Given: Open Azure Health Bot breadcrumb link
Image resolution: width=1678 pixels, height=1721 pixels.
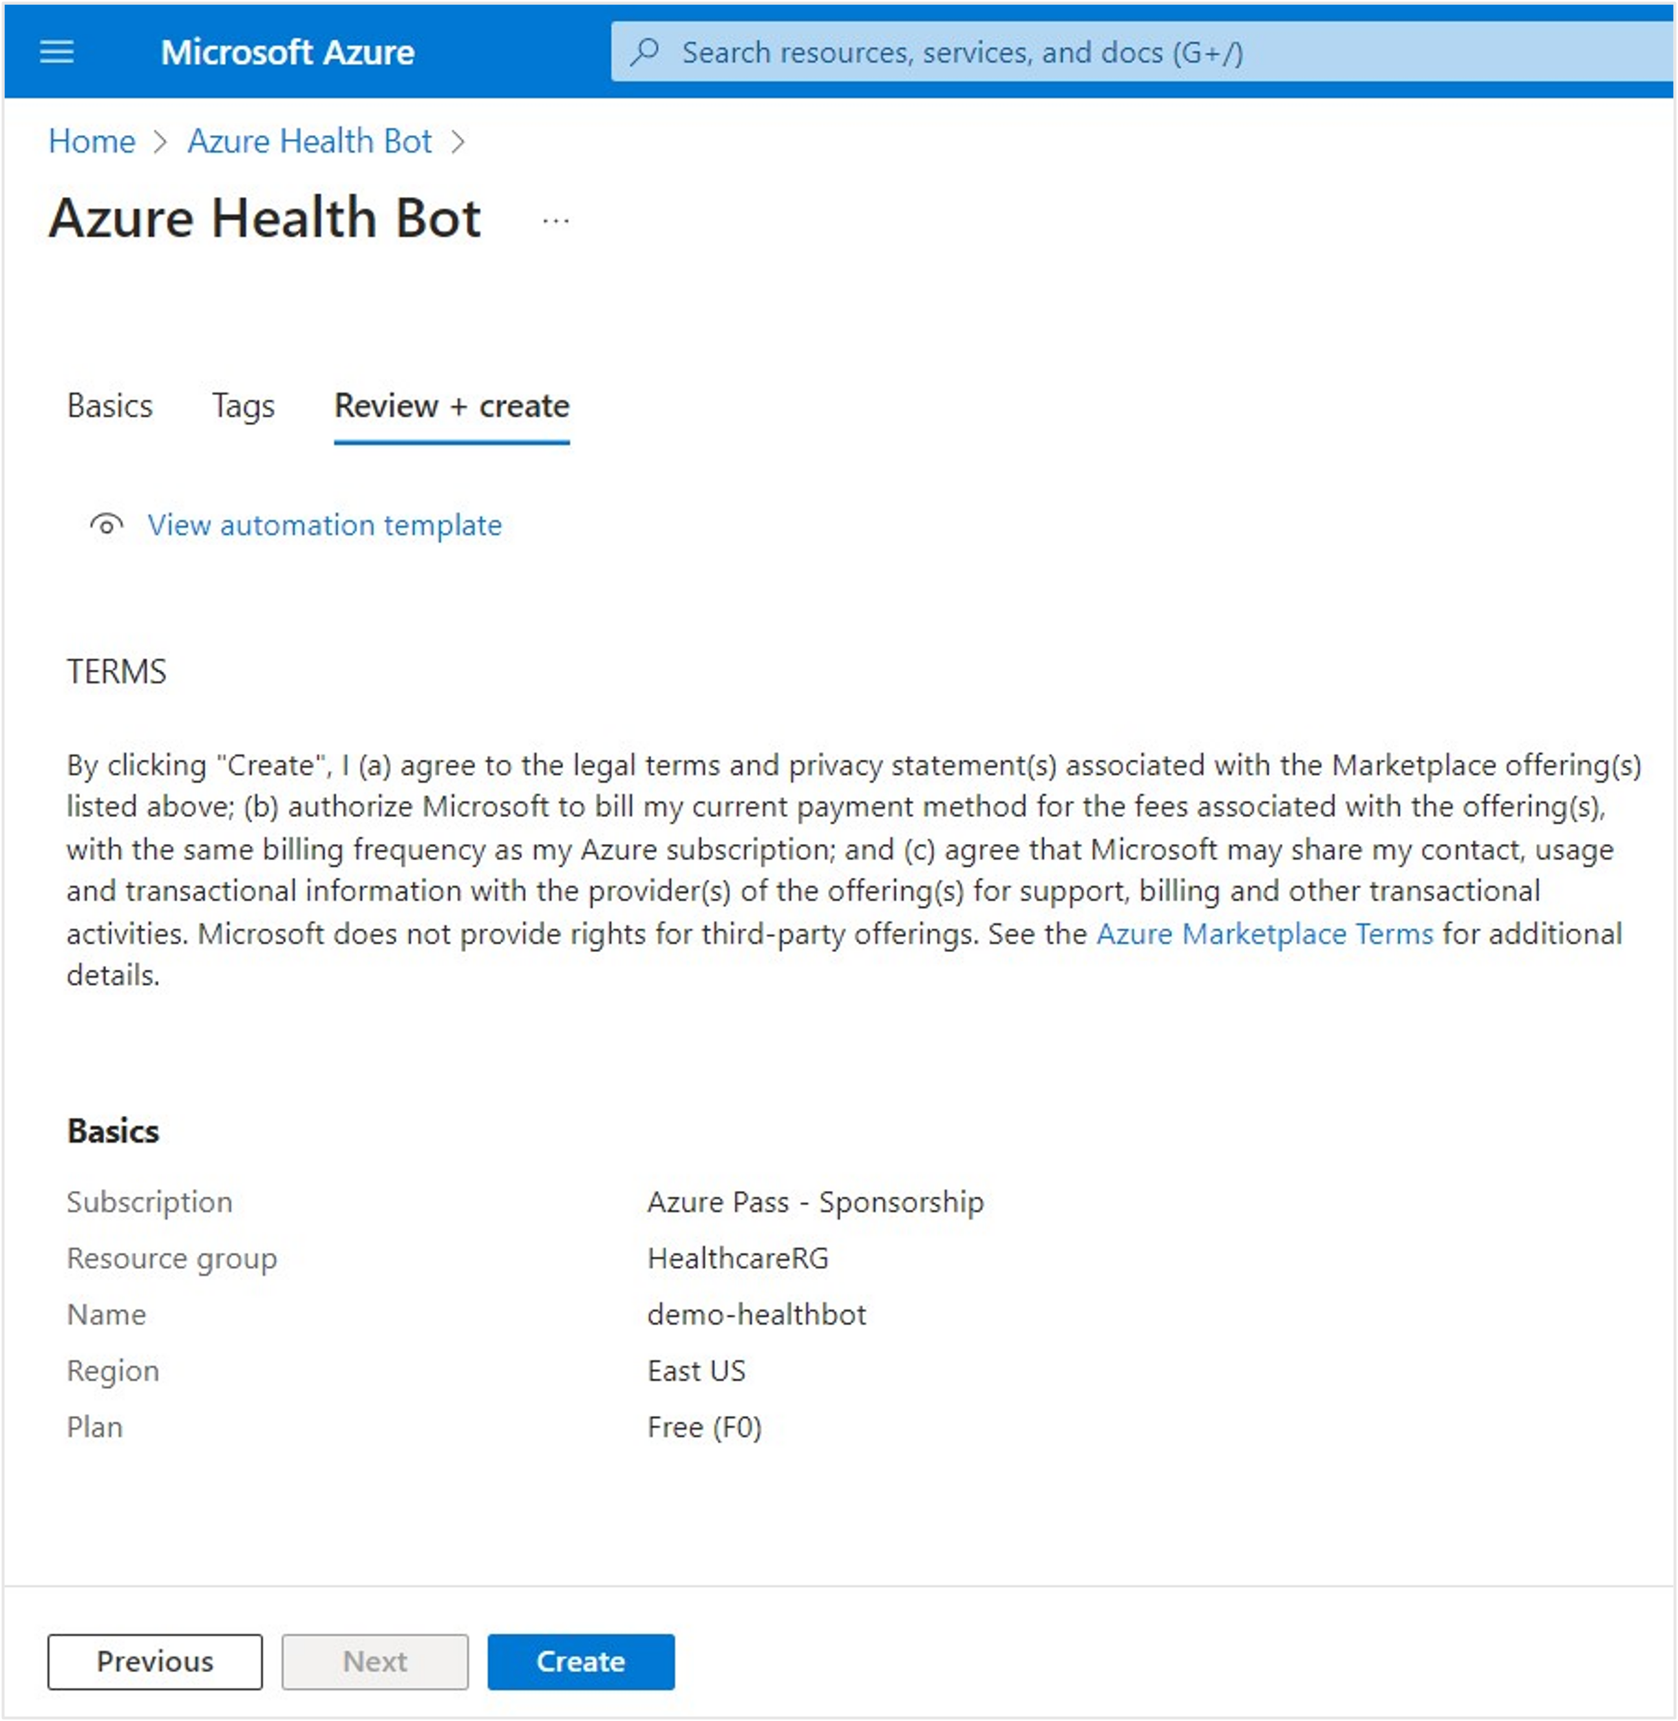Looking at the screenshot, I should pos(309,141).
